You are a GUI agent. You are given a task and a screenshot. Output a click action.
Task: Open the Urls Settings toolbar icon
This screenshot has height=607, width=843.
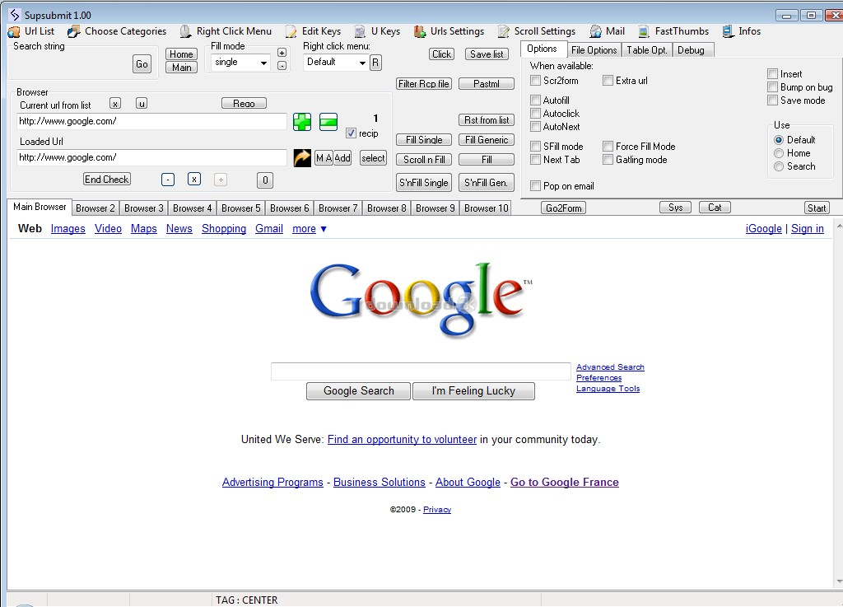click(x=420, y=32)
